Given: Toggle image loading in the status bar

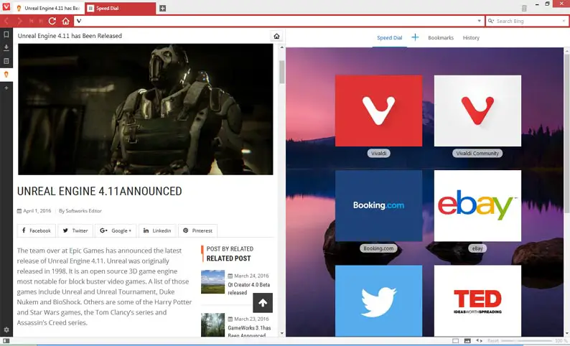Looking at the screenshot, I should (467, 341).
